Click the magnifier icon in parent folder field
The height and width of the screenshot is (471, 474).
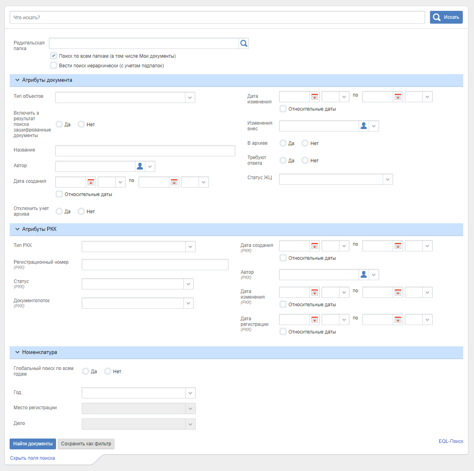(x=243, y=43)
